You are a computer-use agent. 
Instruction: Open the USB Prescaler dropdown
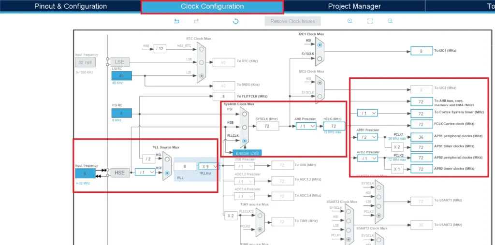point(244,166)
